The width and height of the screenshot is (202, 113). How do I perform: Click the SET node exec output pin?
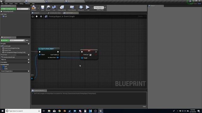(96, 52)
